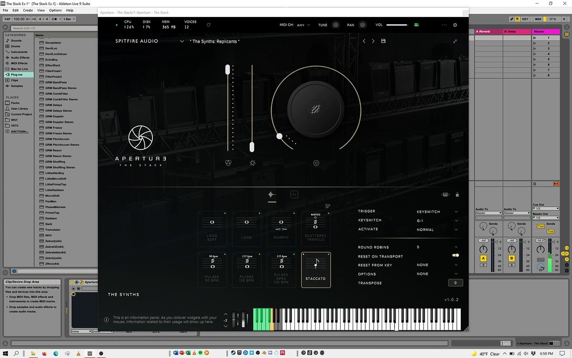572x358 pixels.
Task: Open the Trigger Keyswitch dropdown
Action: click(x=437, y=212)
